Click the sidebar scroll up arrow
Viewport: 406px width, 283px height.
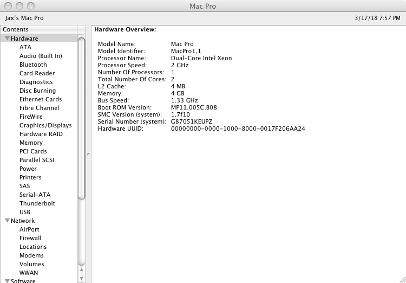[x=81, y=270]
